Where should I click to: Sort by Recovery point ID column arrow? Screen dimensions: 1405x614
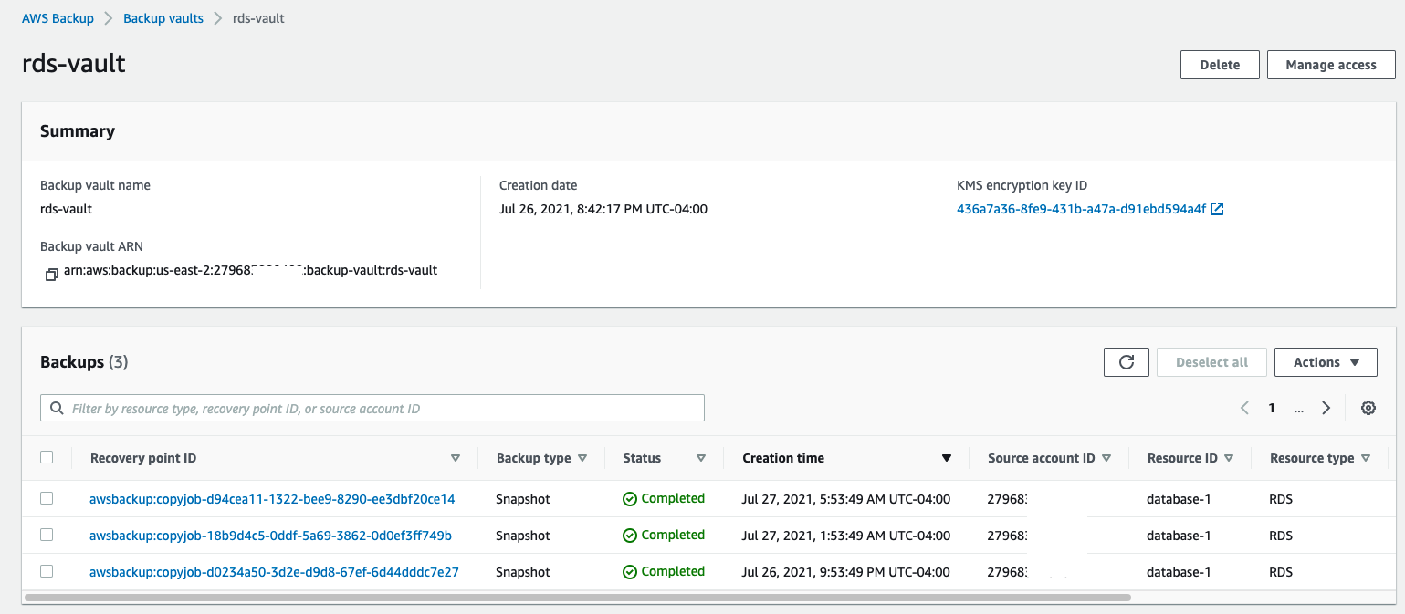tap(456, 458)
